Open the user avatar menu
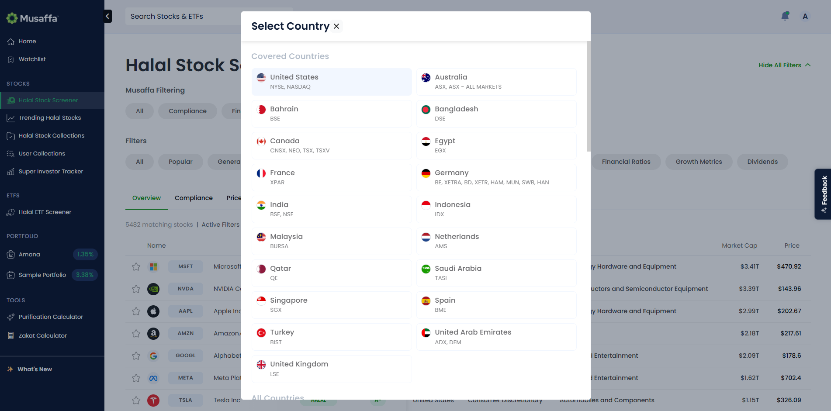The width and height of the screenshot is (831, 411). point(805,16)
